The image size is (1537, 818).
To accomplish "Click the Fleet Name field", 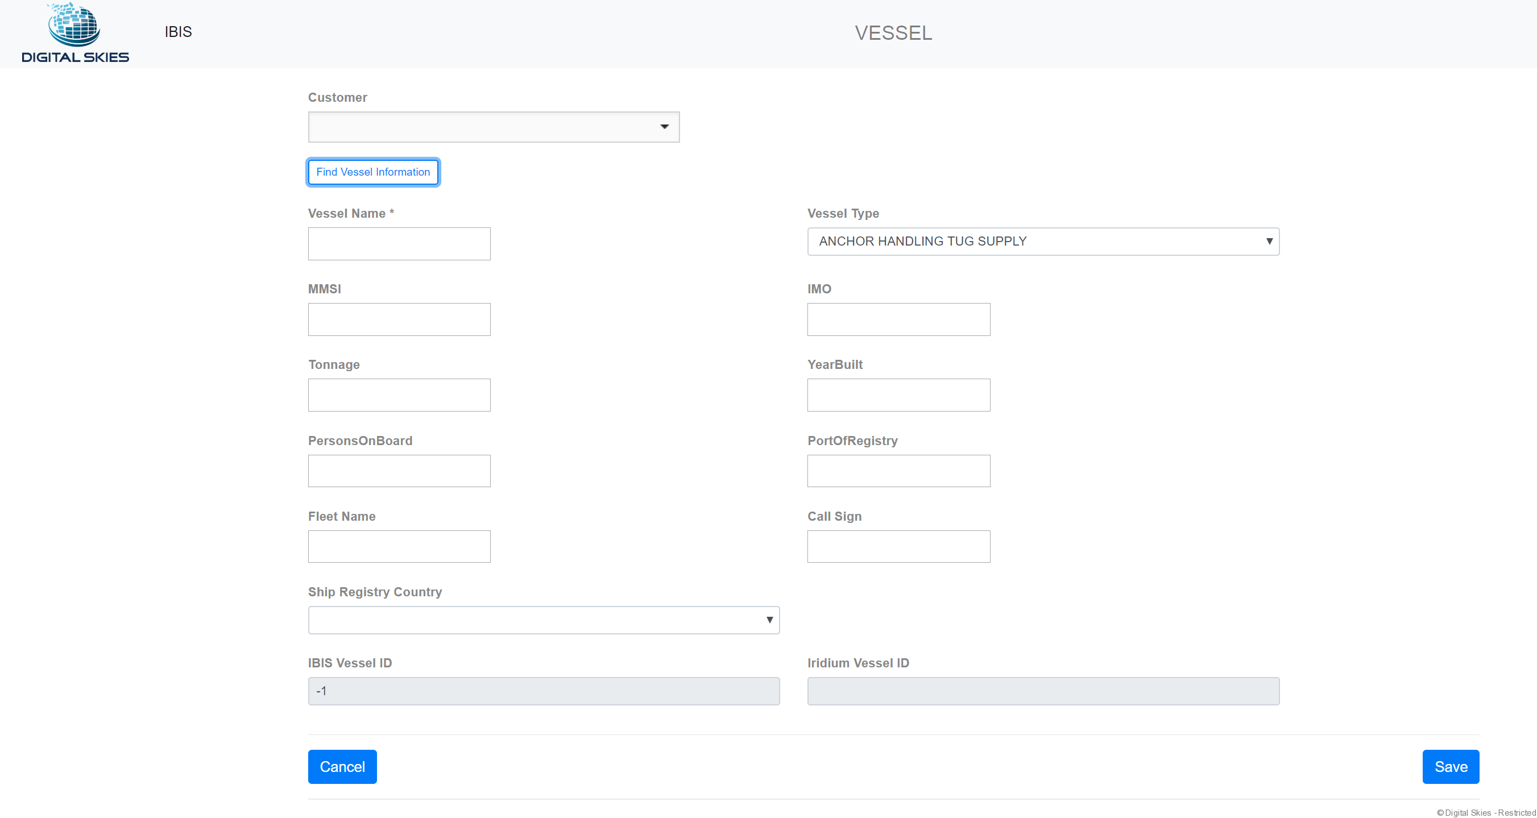I will coord(399,546).
